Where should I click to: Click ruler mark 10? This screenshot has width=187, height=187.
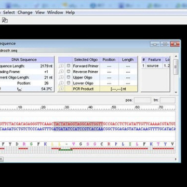[20, 108]
